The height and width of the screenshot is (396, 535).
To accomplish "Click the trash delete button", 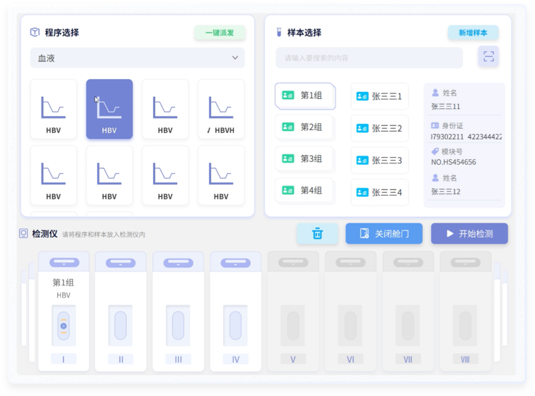I will click(x=317, y=234).
